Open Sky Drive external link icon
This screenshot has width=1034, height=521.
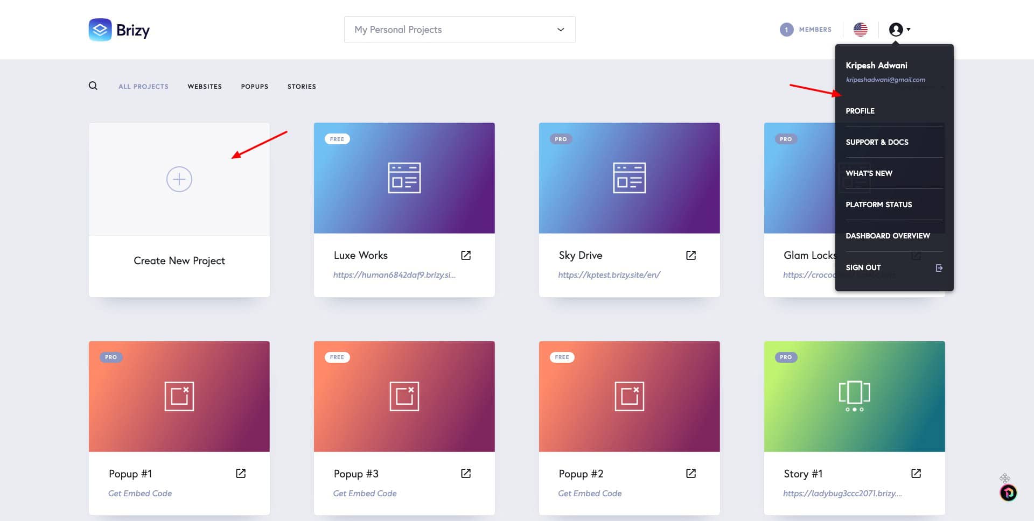click(691, 256)
